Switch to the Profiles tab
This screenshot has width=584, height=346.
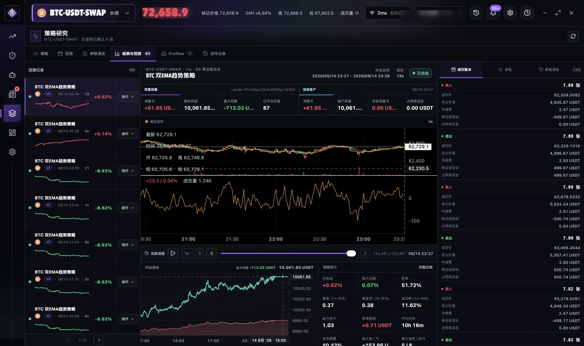[x=177, y=53]
